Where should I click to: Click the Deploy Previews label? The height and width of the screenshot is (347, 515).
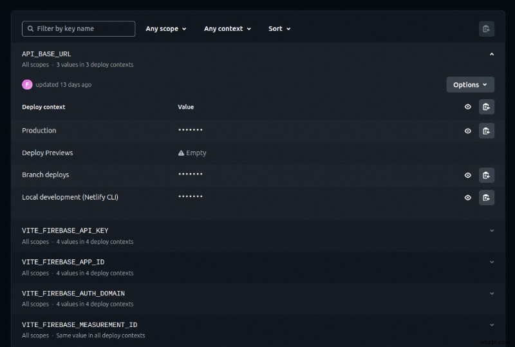47,153
